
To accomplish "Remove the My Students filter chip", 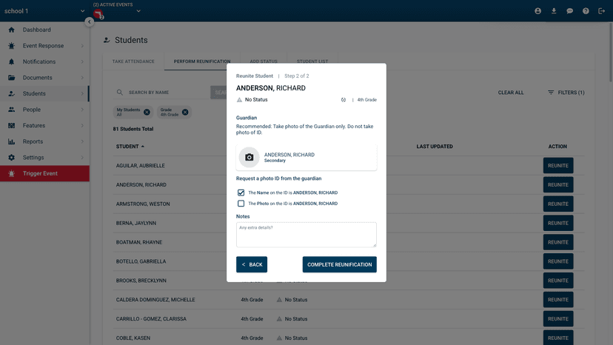I will [147, 113].
